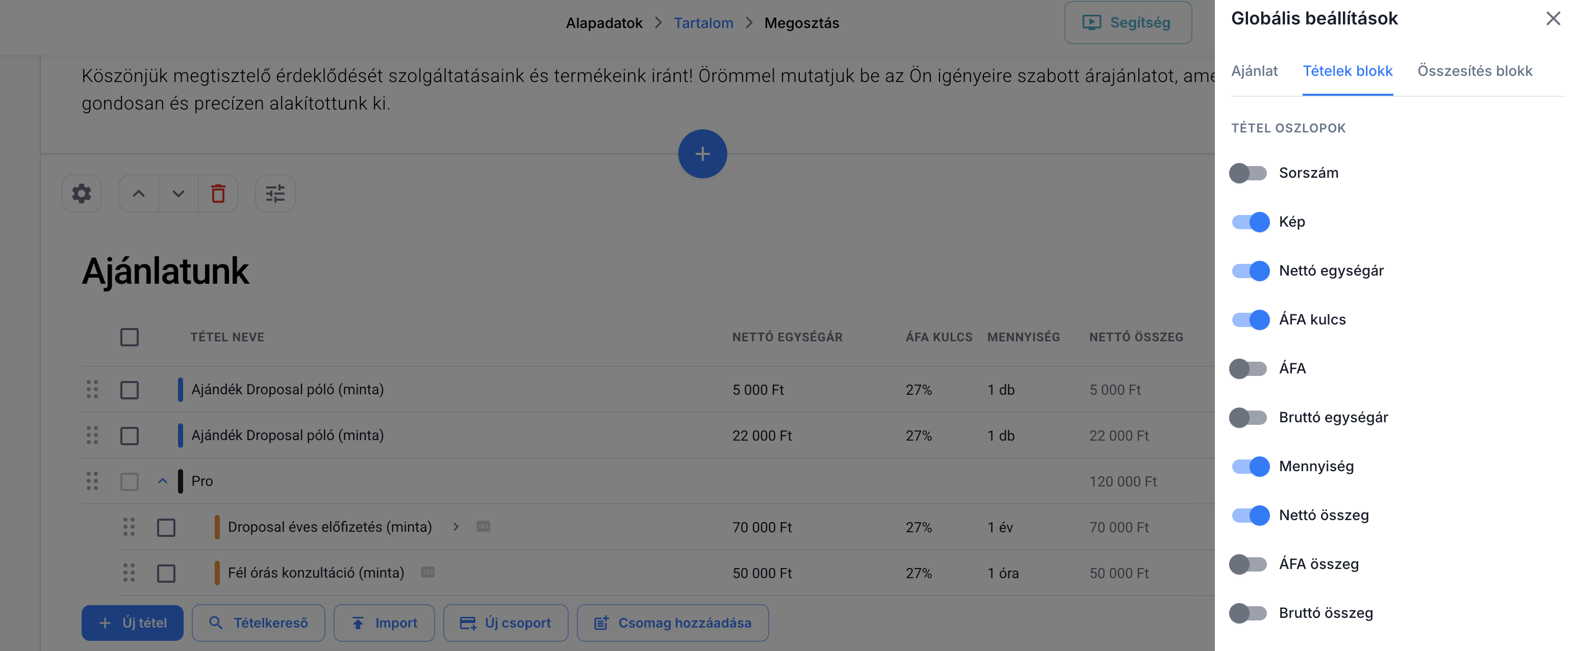Switch to Összesítés blokk tab
Image resolution: width=1579 pixels, height=651 pixels.
point(1474,71)
